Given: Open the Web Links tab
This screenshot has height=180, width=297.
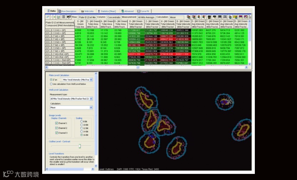Looking at the screenshot, I should click(x=87, y=11).
